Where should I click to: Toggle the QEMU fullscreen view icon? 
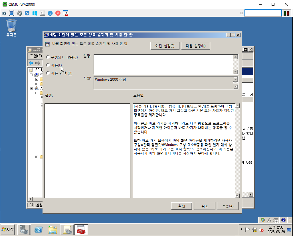(12, 13)
